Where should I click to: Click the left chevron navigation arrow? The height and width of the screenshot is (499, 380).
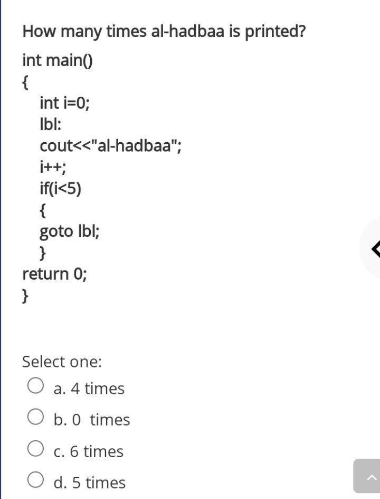click(375, 247)
